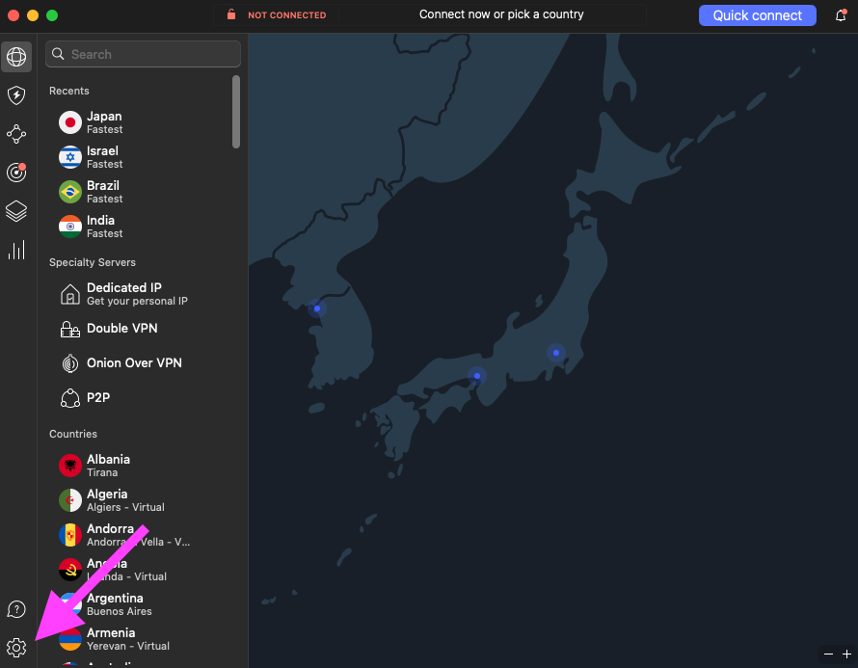Click the Countries section header
Image resolution: width=858 pixels, height=668 pixels.
(x=73, y=434)
